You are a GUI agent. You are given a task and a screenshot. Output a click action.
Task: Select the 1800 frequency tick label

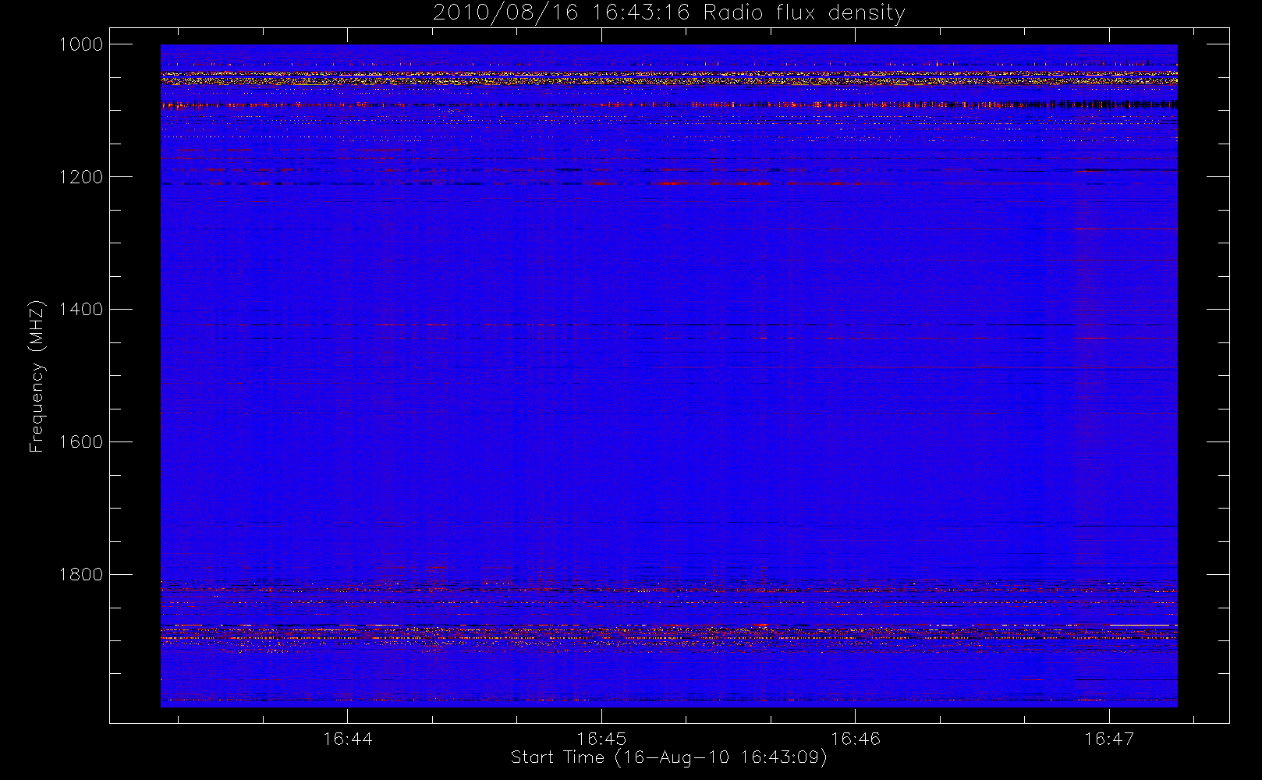coord(81,575)
